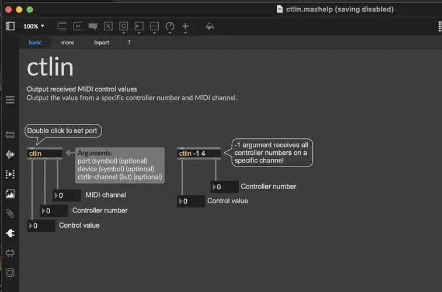Expand the number box dropdown arrow
442x292 pixels.
tap(139, 33)
